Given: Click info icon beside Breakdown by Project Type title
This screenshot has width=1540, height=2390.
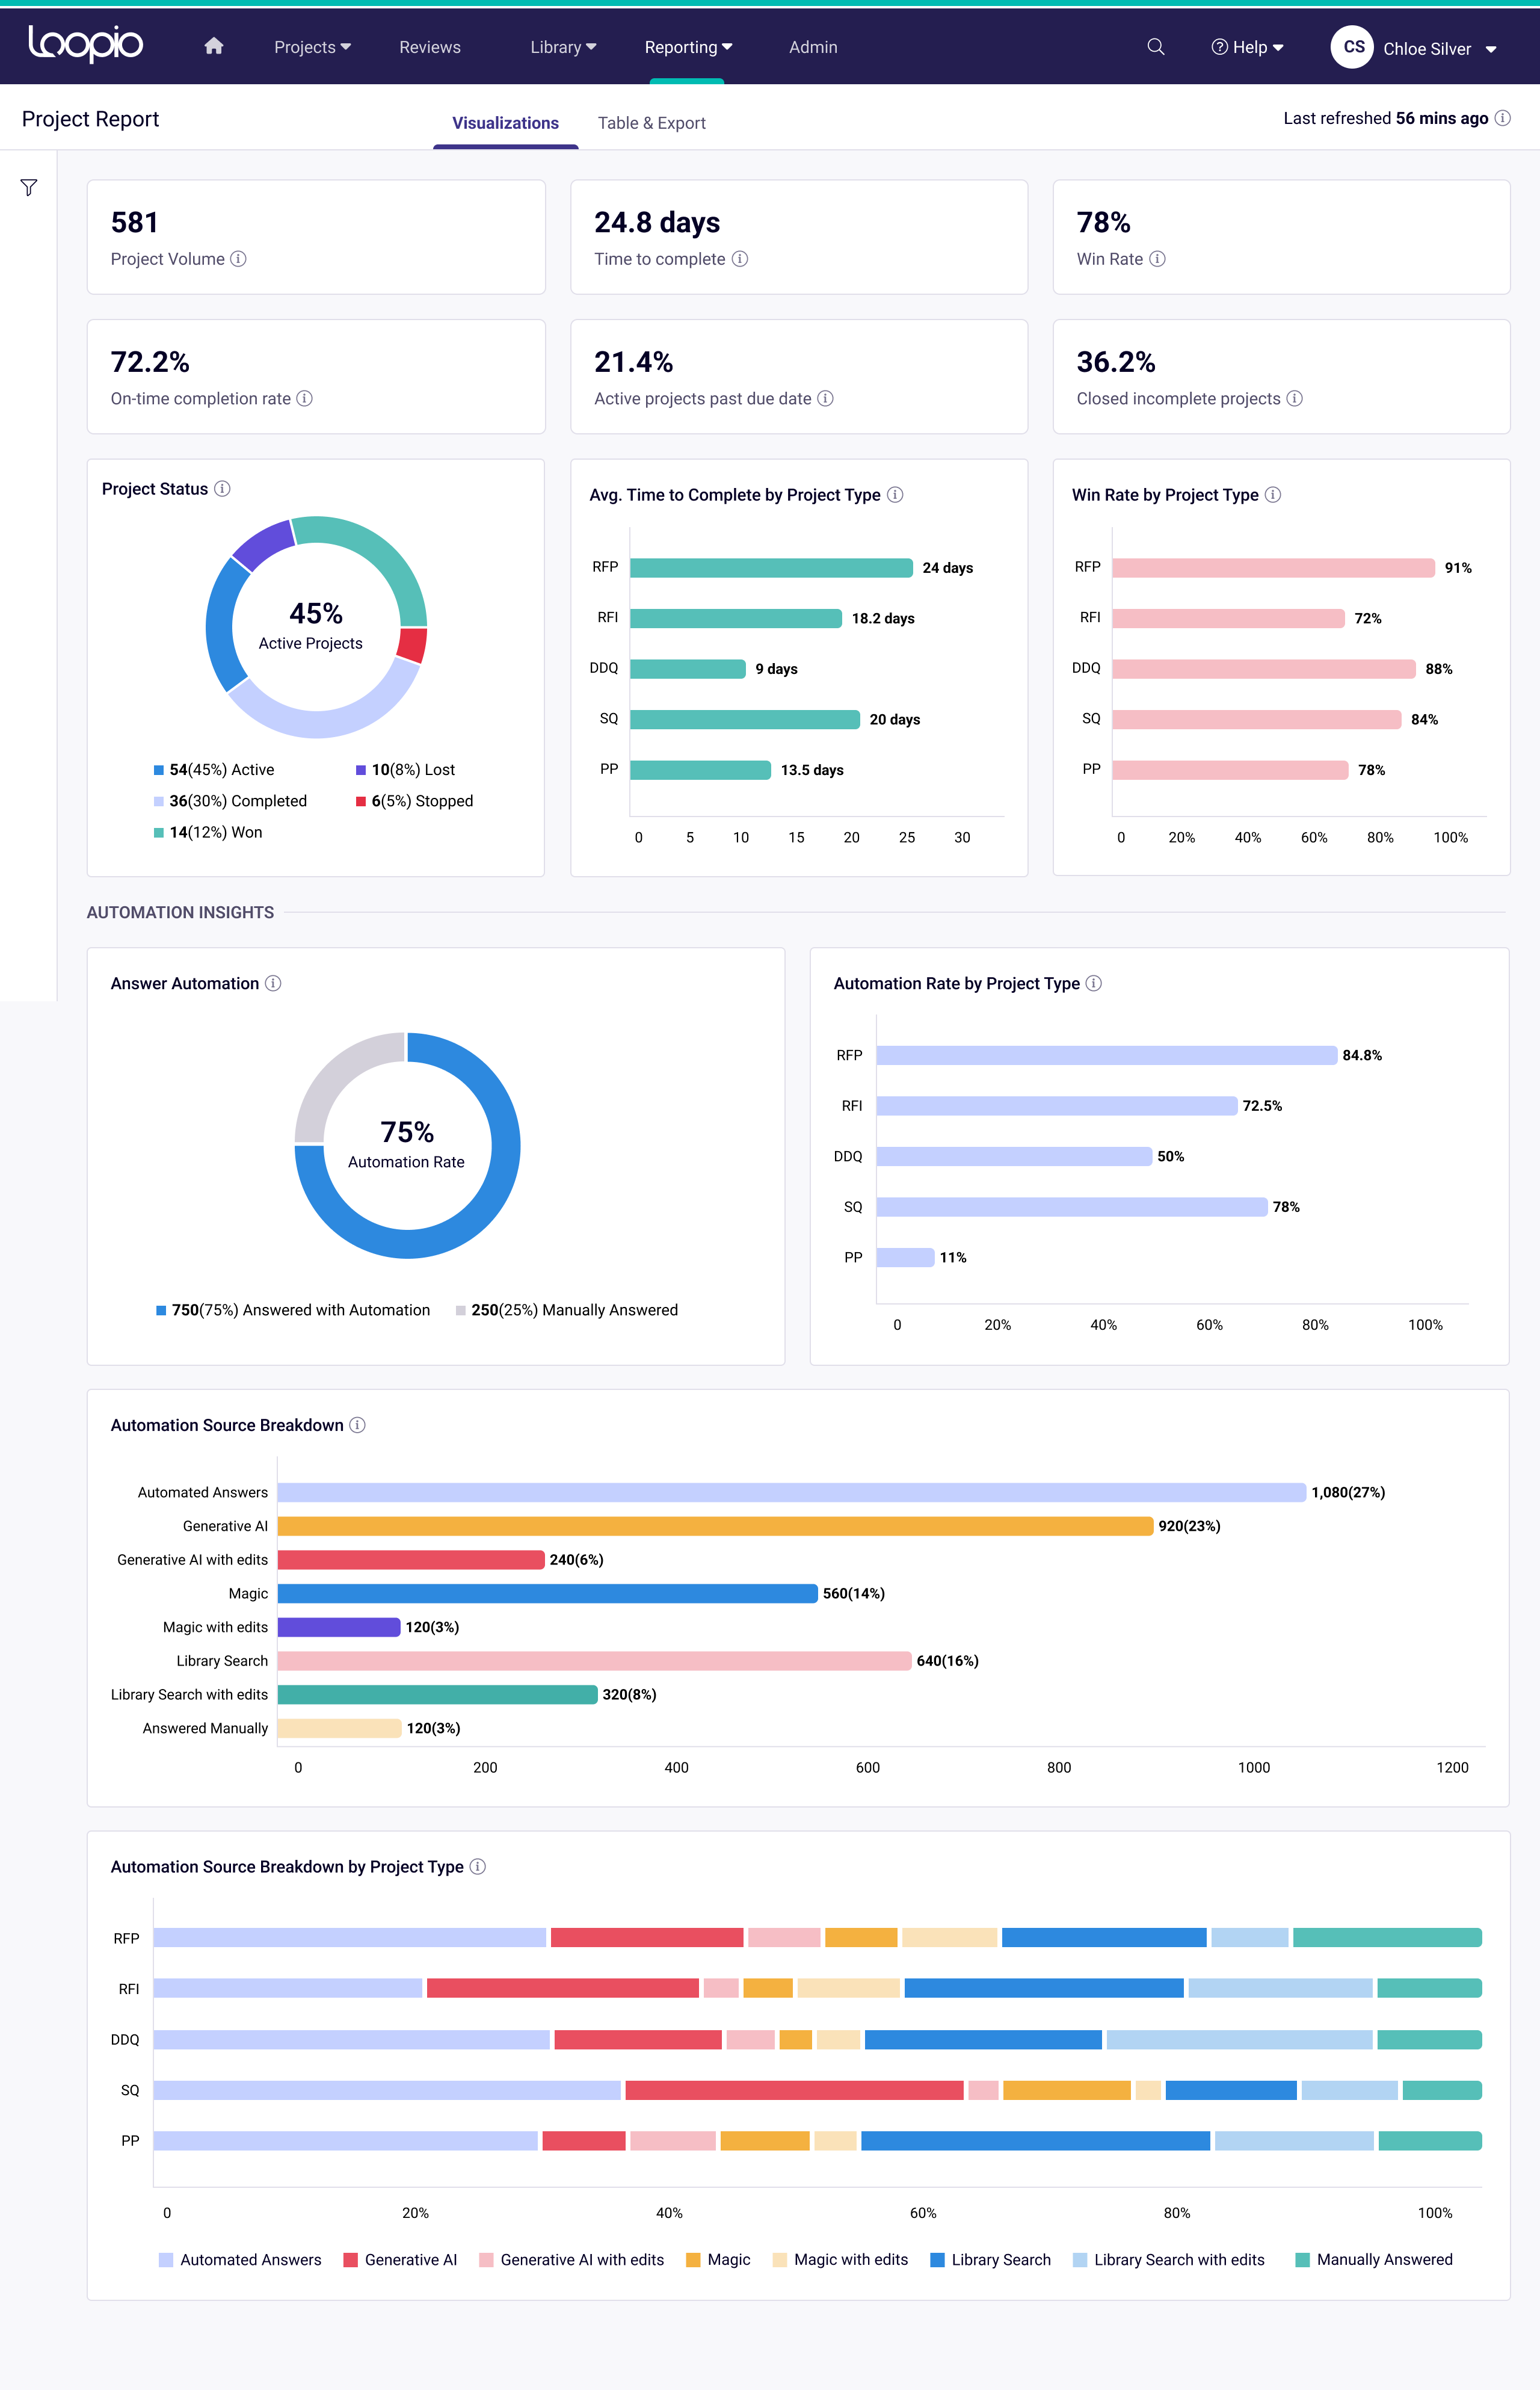Looking at the screenshot, I should pyautogui.click(x=478, y=1866).
